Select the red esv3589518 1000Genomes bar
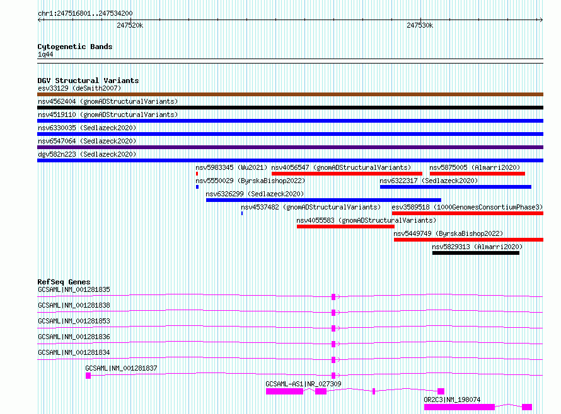561x414 pixels. pyautogui.click(x=468, y=213)
